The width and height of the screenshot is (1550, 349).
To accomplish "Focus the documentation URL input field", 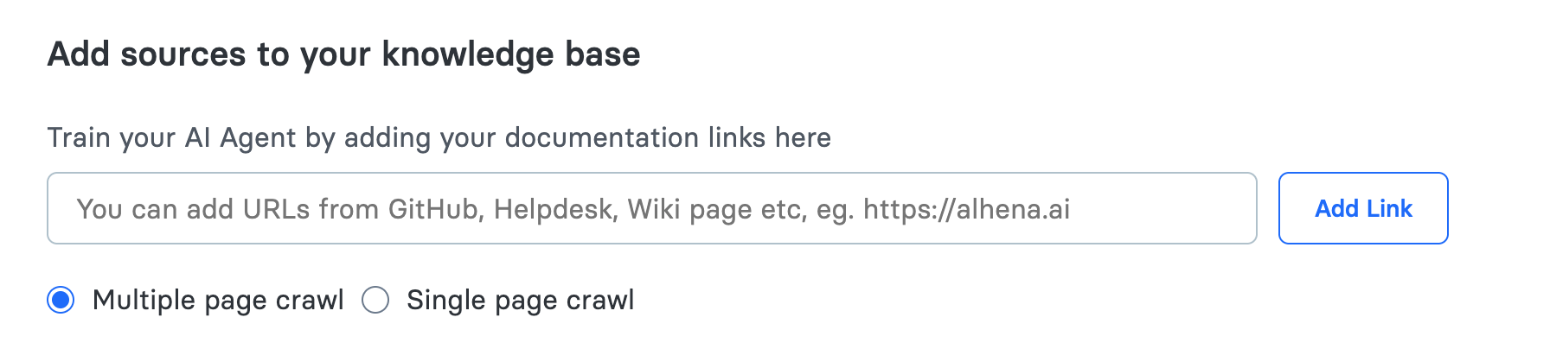I will coord(651,208).
